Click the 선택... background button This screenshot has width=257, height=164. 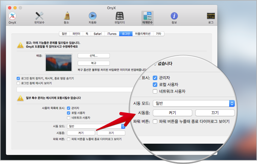point(94,56)
